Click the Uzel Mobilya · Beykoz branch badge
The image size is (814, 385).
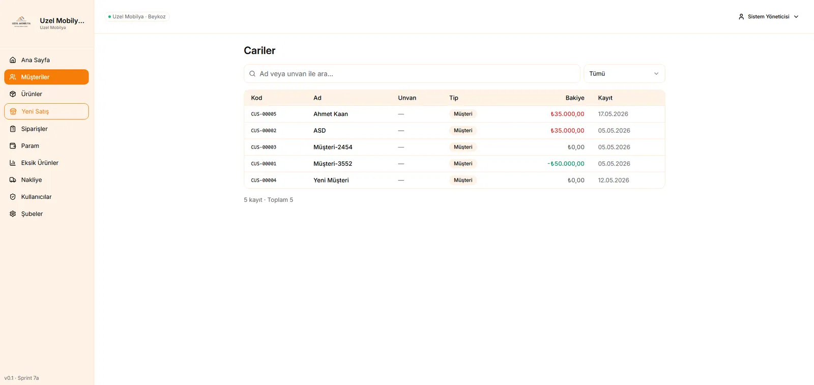coord(137,17)
